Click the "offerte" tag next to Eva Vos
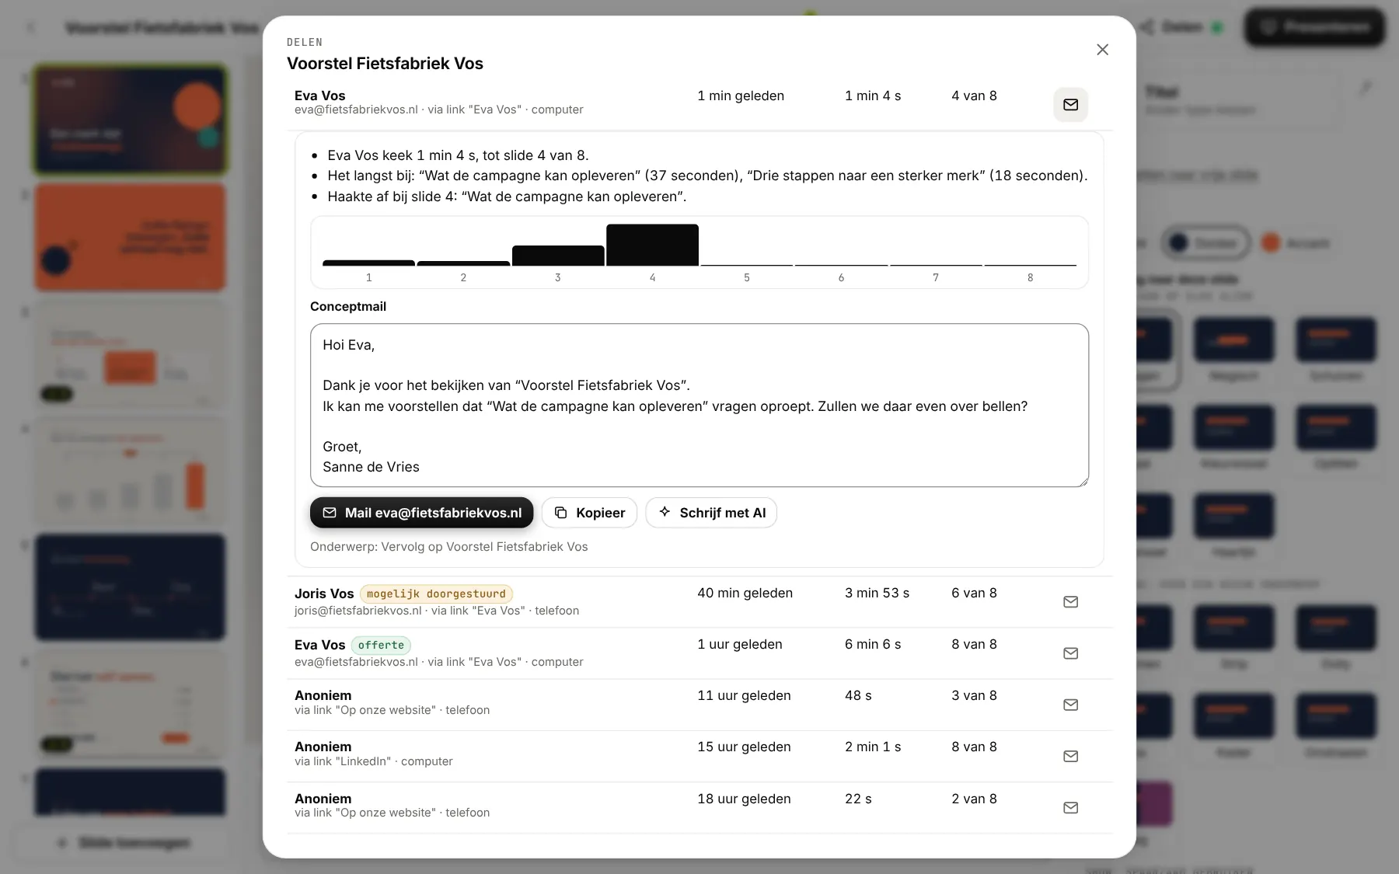 pyautogui.click(x=381, y=646)
